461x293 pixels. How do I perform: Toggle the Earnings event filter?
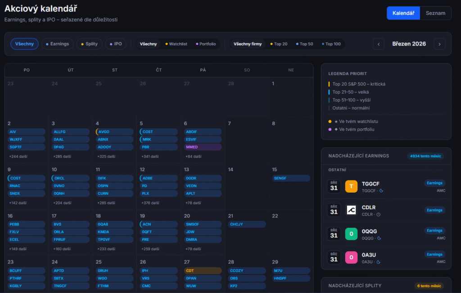point(57,44)
